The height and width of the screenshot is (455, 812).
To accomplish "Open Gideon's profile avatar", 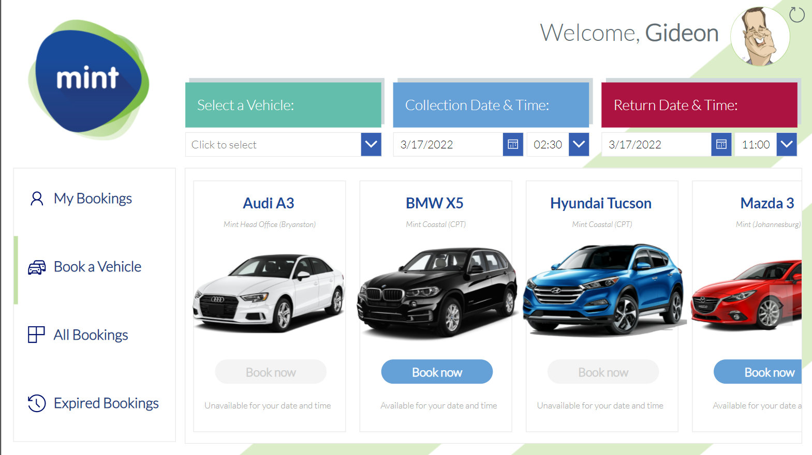I will [x=760, y=36].
